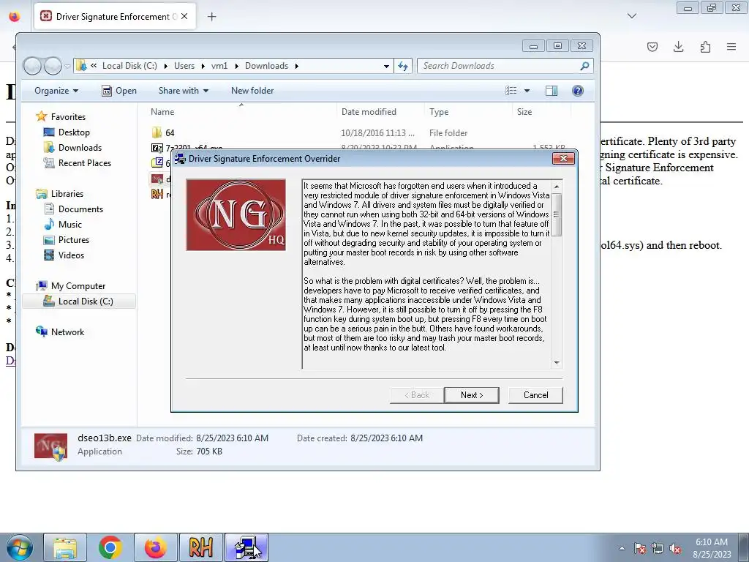Select Downloads under Favorites

(x=80, y=148)
